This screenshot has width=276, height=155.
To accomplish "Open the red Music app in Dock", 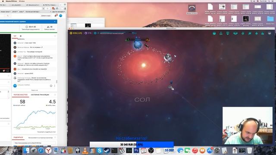I will coord(195,151).
